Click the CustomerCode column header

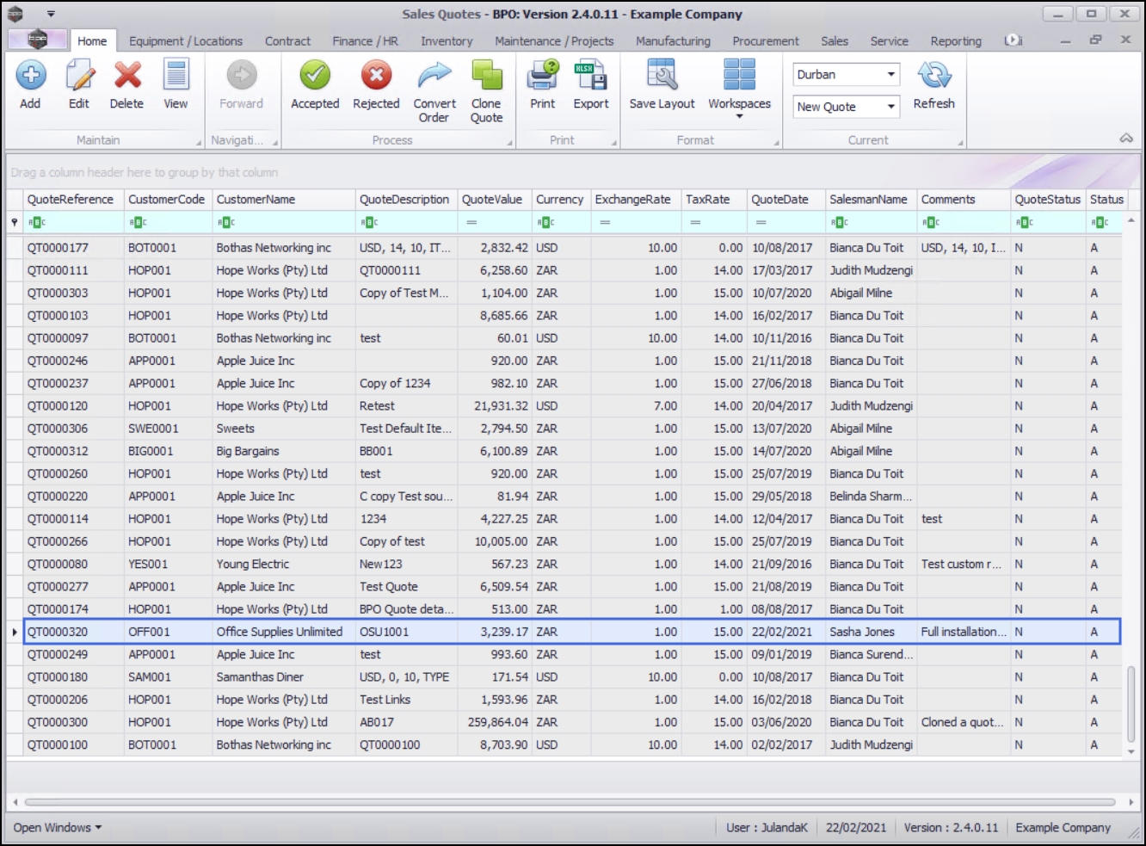(x=169, y=200)
